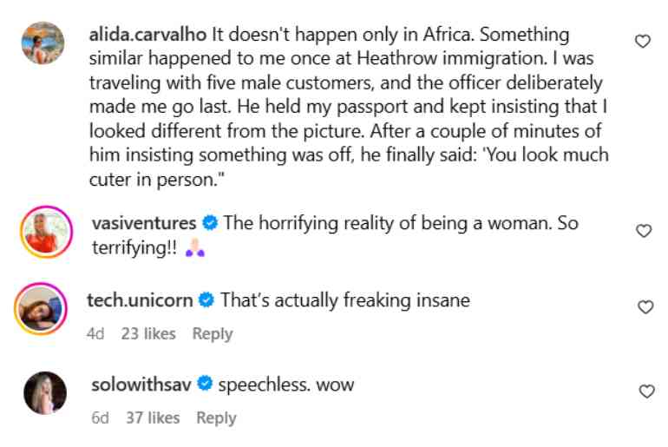Like solowithsav's comment with the heart
This screenshot has height=447, width=668.
(x=645, y=391)
